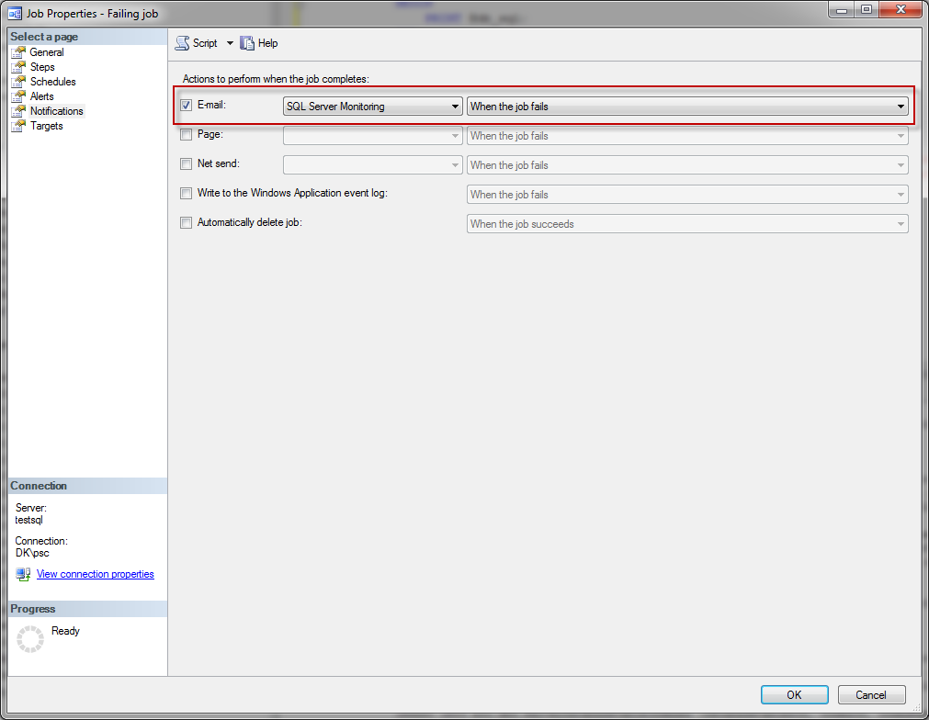The width and height of the screenshot is (929, 720).
Task: Click the 'testsql' server name text
Action: click(x=29, y=520)
